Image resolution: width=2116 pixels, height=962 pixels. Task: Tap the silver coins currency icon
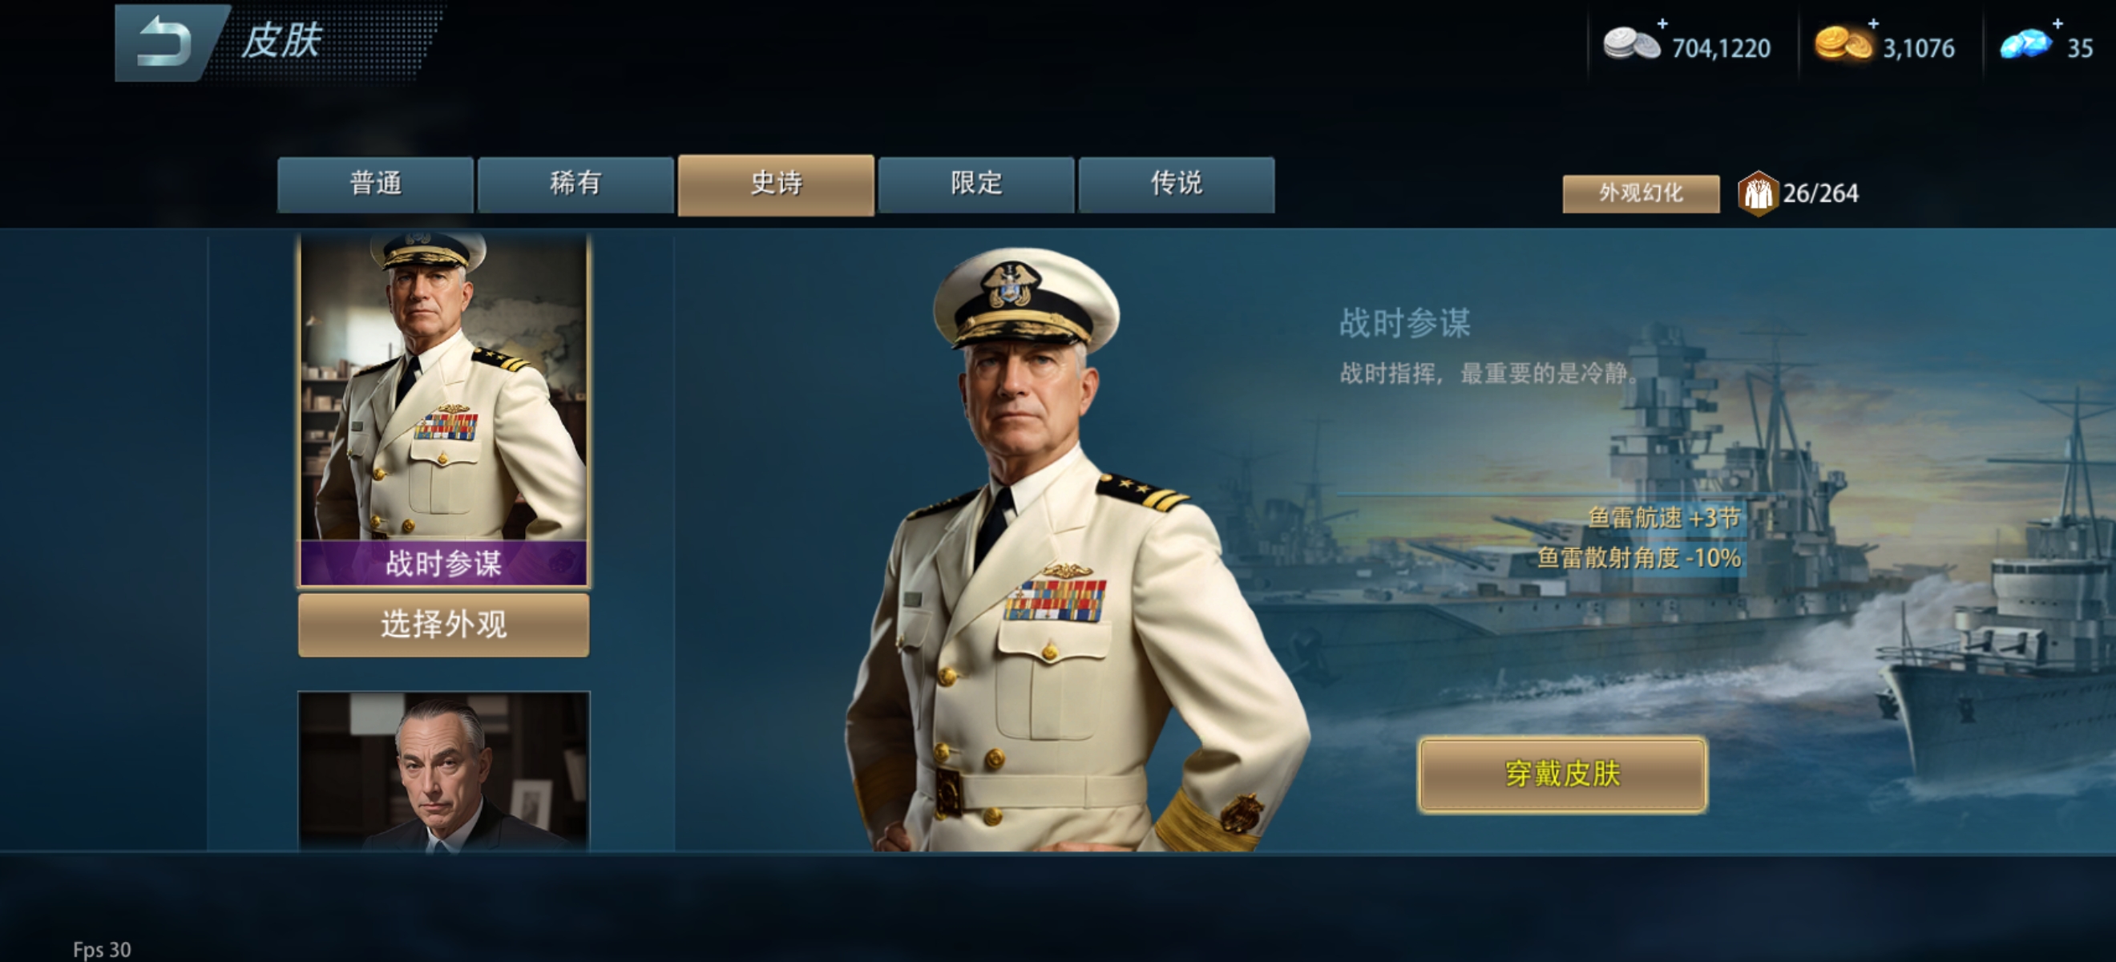coord(1631,44)
